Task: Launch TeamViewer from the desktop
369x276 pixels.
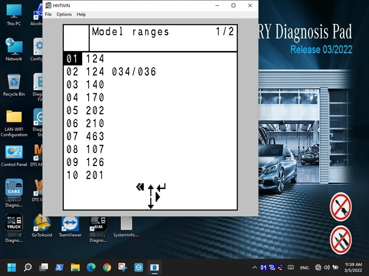Action: 70,226
